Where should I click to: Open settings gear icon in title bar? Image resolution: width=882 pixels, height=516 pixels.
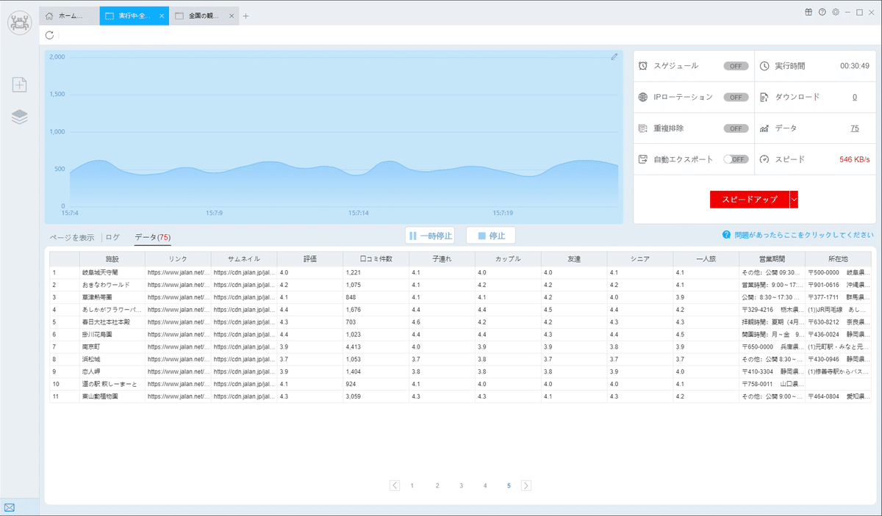click(835, 12)
